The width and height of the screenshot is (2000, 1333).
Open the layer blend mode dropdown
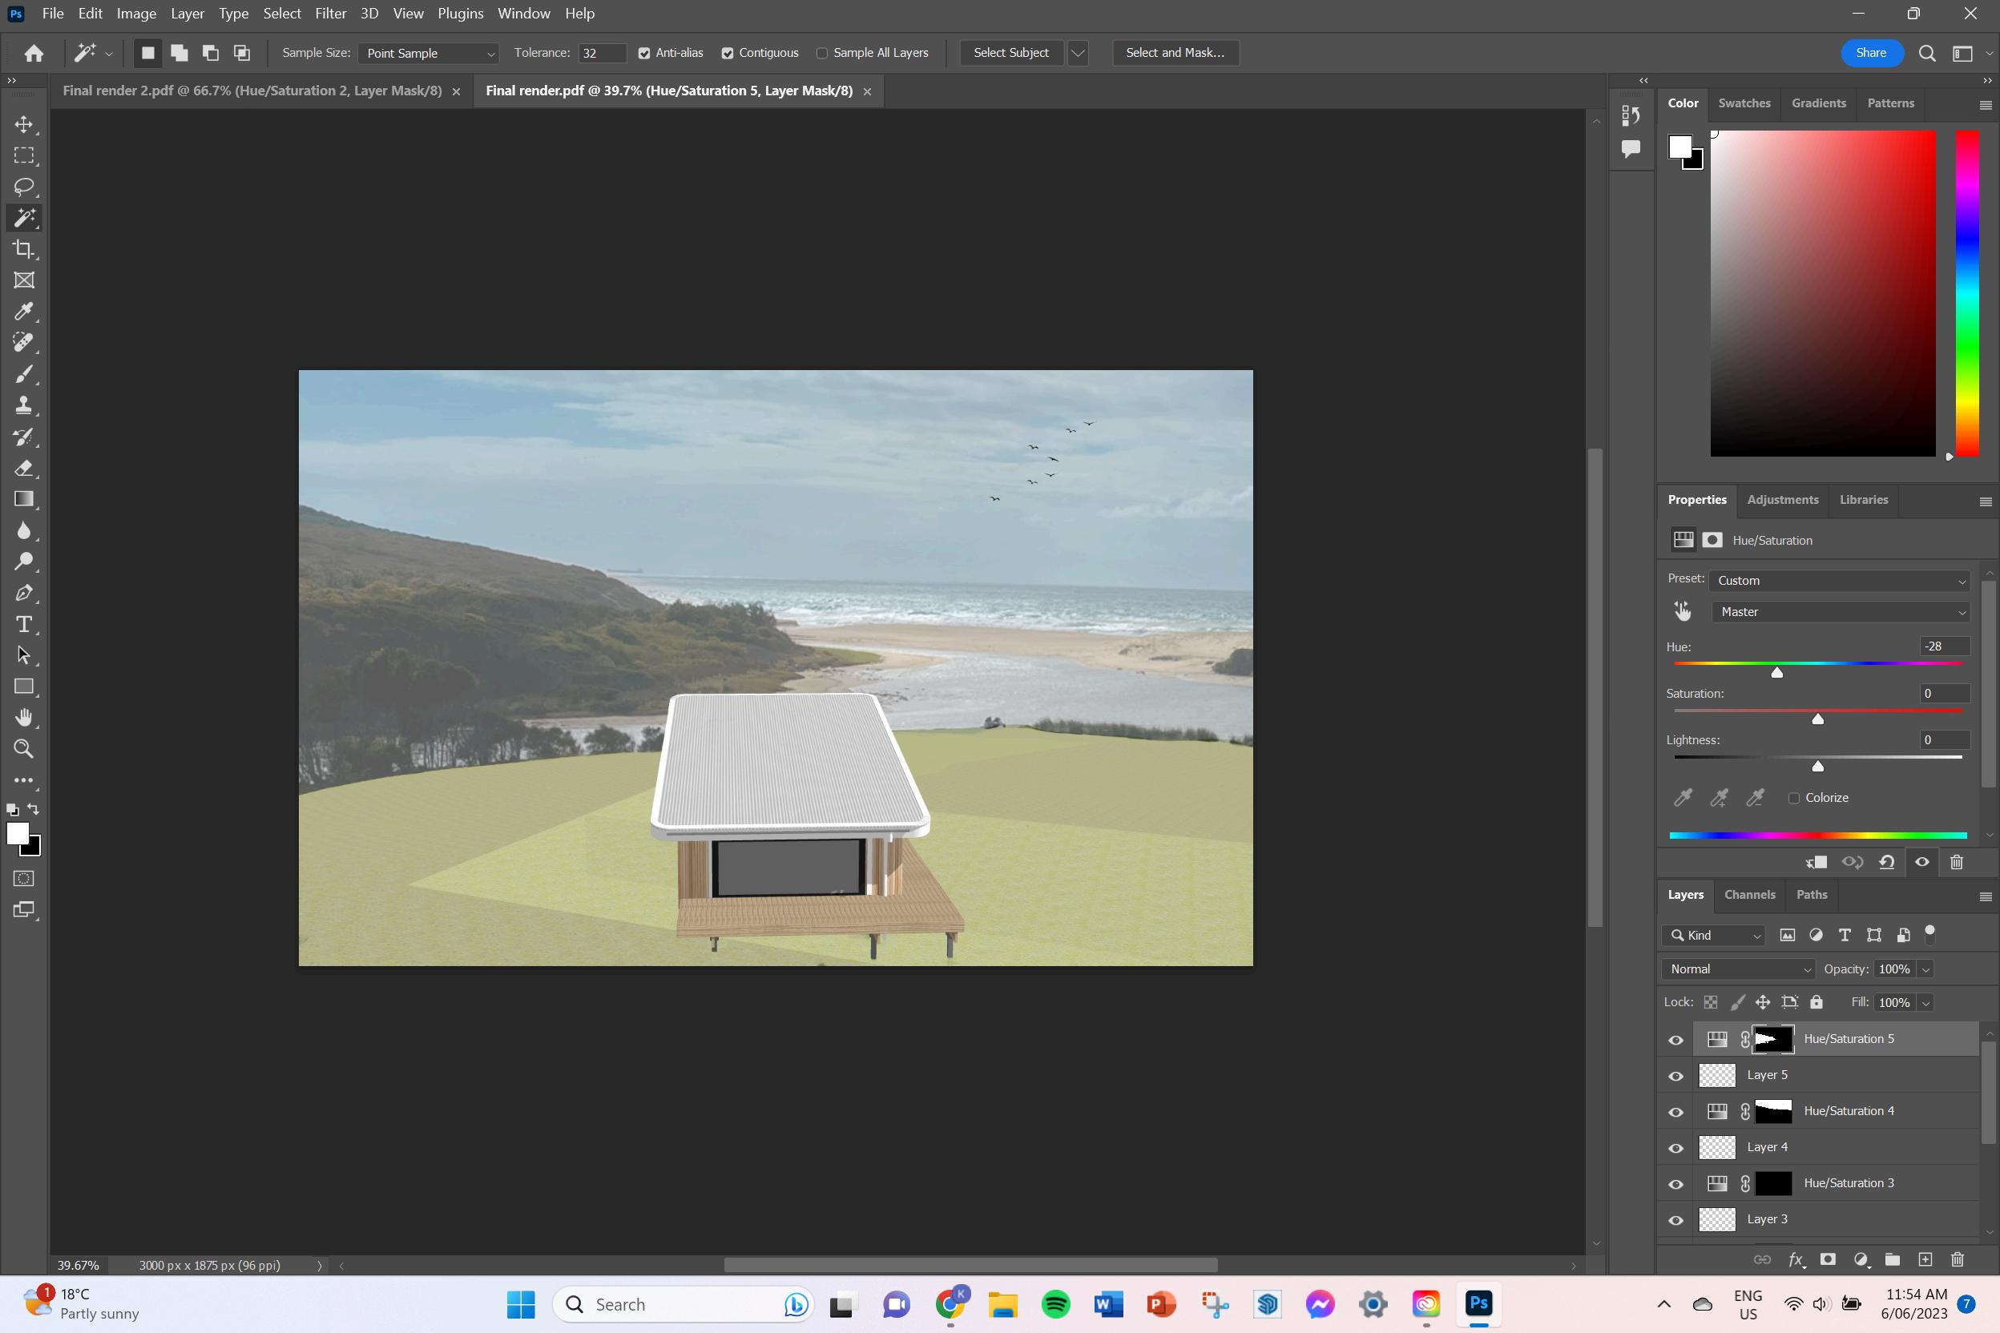pyautogui.click(x=1739, y=969)
